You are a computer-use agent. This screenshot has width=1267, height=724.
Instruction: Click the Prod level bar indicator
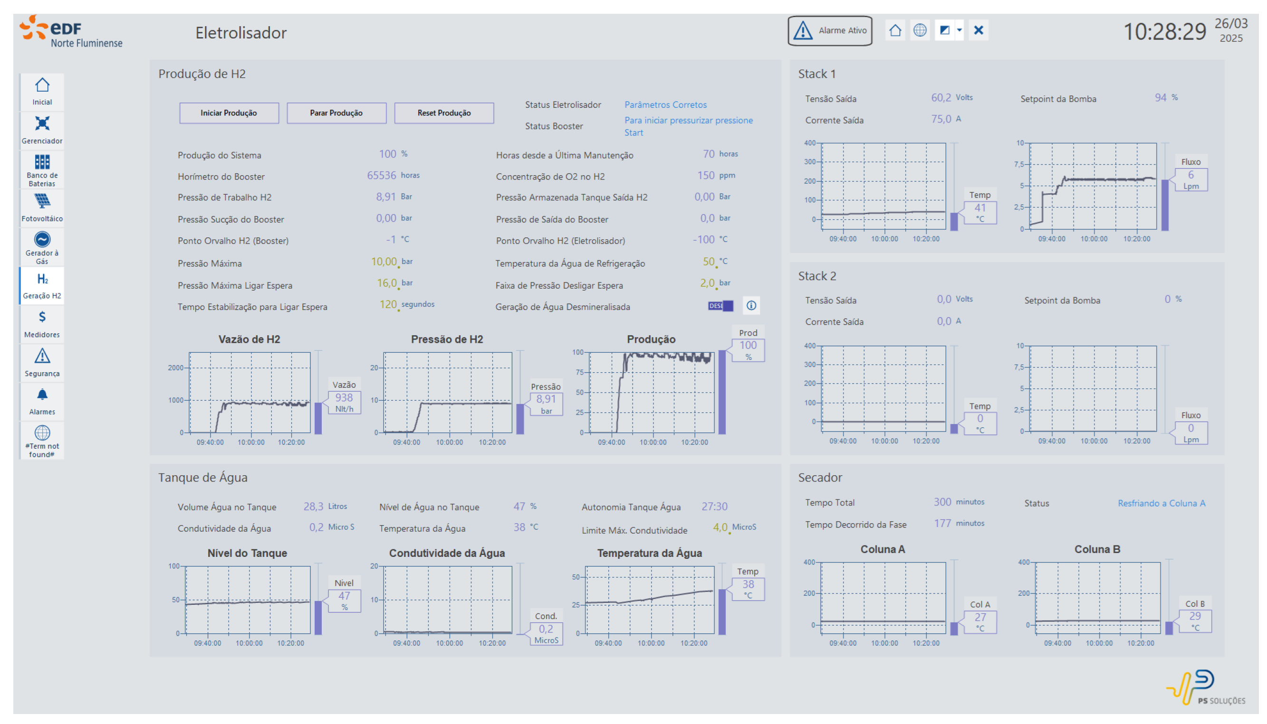[721, 391]
